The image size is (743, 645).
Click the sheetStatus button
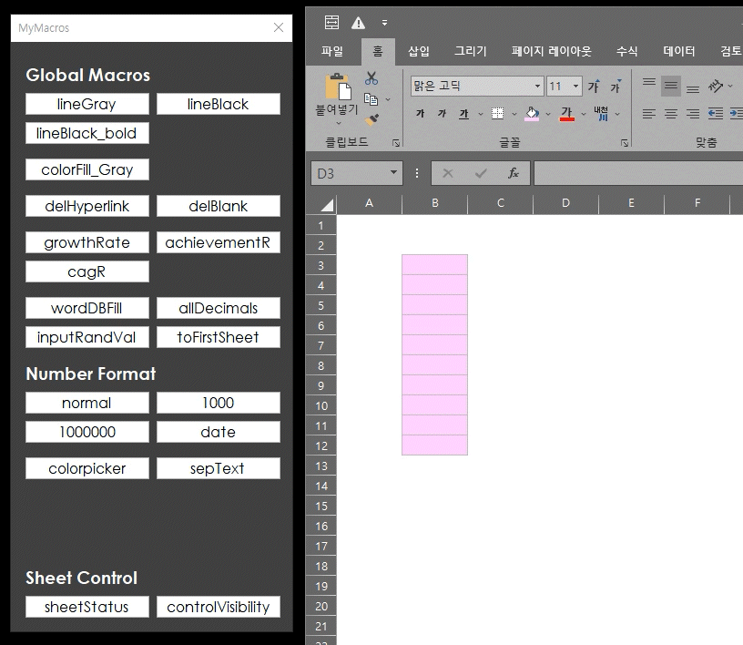pos(87,607)
